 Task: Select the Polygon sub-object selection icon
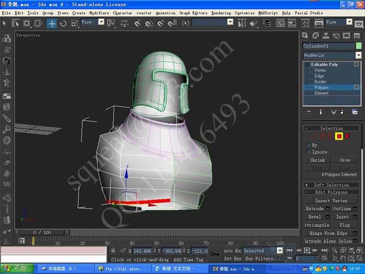click(339, 136)
